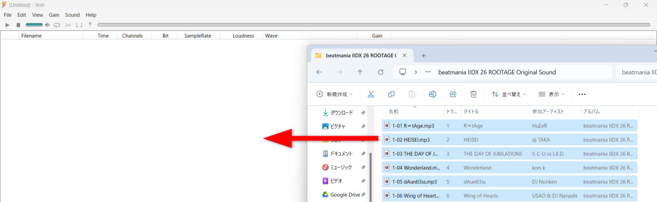Click the Stop playback button
The width and height of the screenshot is (657, 202).
tap(18, 25)
